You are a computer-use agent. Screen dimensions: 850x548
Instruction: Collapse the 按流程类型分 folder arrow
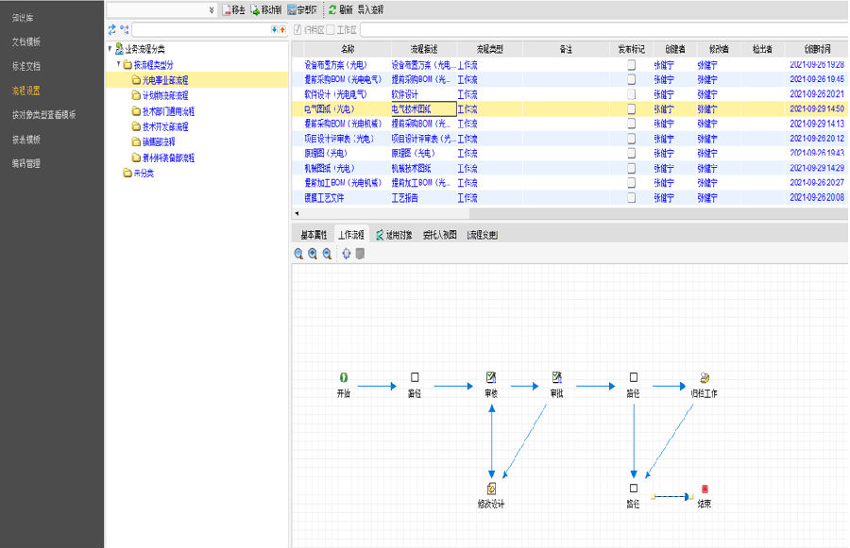point(118,64)
